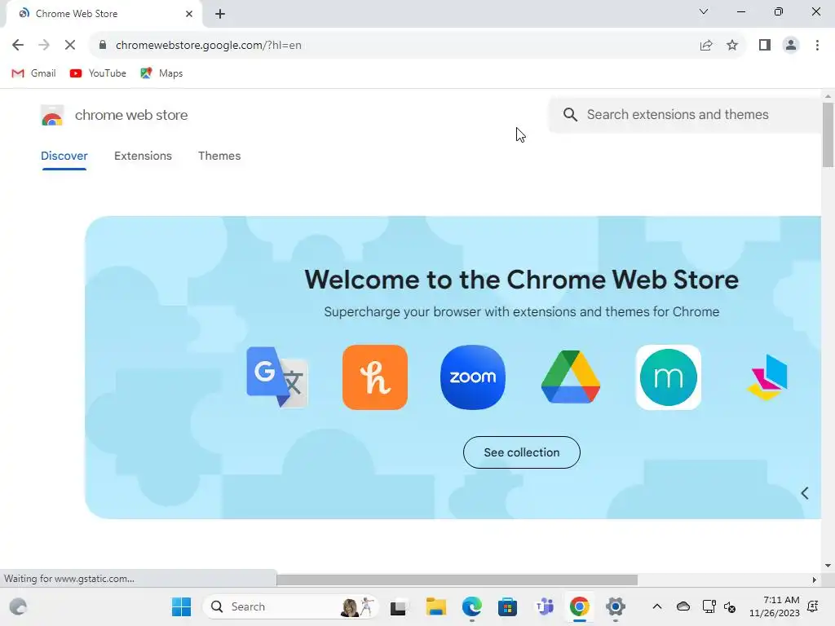
Task: Click the search magnifier icon in store
Action: 570,114
